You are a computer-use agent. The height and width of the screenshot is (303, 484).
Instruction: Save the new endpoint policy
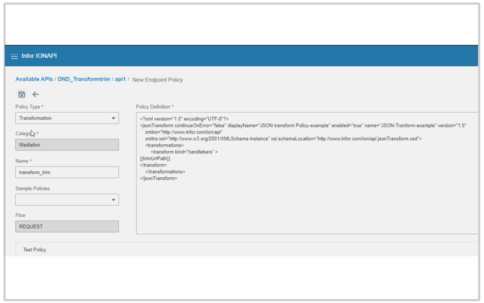point(22,95)
